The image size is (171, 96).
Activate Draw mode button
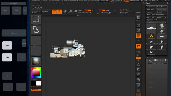pos(59,12)
